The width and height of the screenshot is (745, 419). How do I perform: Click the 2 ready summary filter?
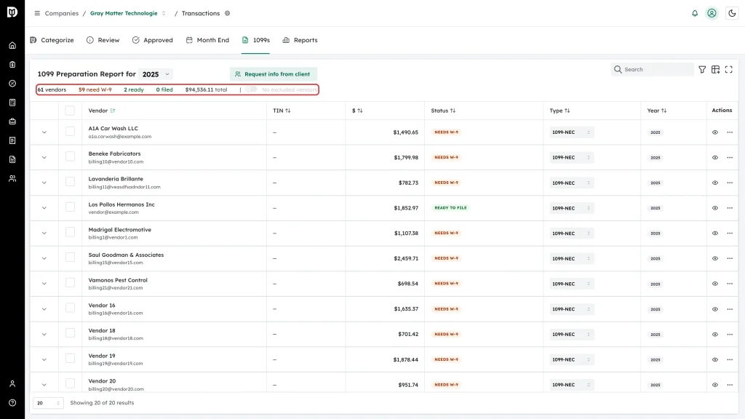coord(134,89)
